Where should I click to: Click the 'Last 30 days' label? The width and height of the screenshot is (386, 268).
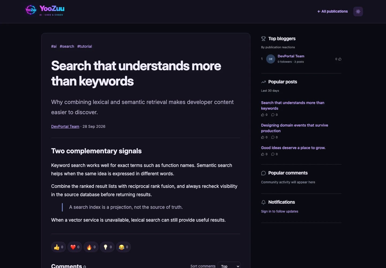270,91
